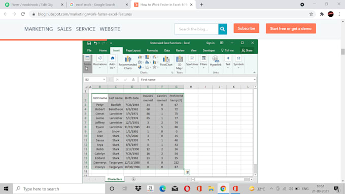This screenshot has width=345, height=194.
Task: Open the Tables button in Insert ribbon
Action: pyautogui.click(x=87, y=63)
